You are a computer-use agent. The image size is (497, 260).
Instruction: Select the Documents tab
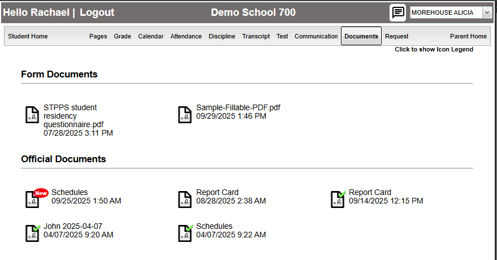[x=361, y=36]
